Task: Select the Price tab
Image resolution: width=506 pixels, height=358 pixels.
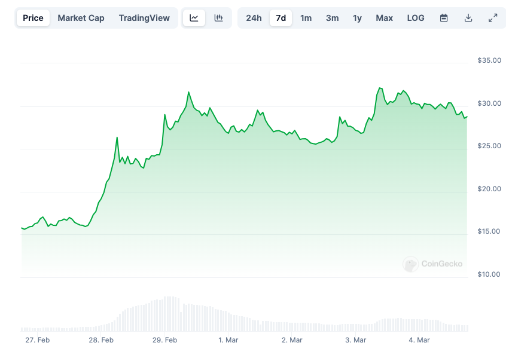Action: 33,18
